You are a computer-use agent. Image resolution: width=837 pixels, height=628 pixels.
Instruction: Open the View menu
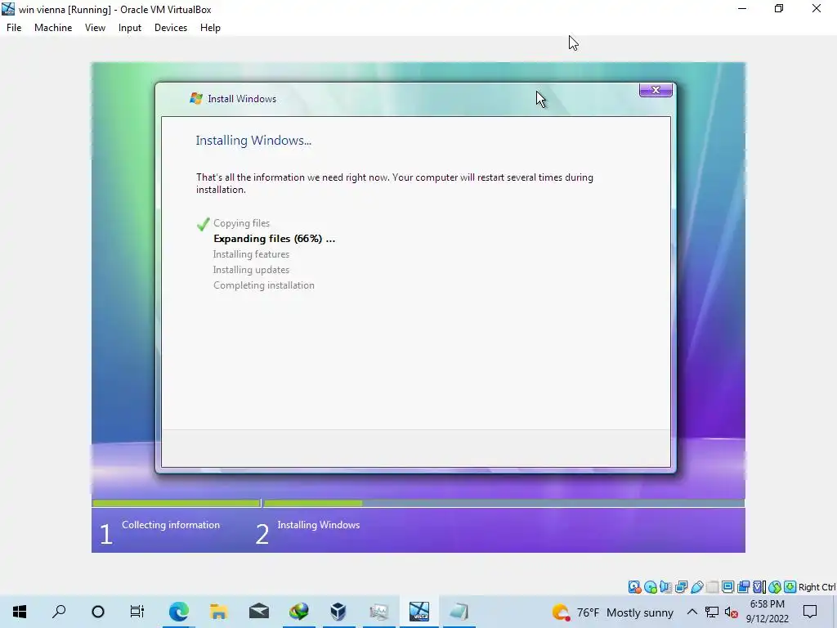[x=95, y=28]
